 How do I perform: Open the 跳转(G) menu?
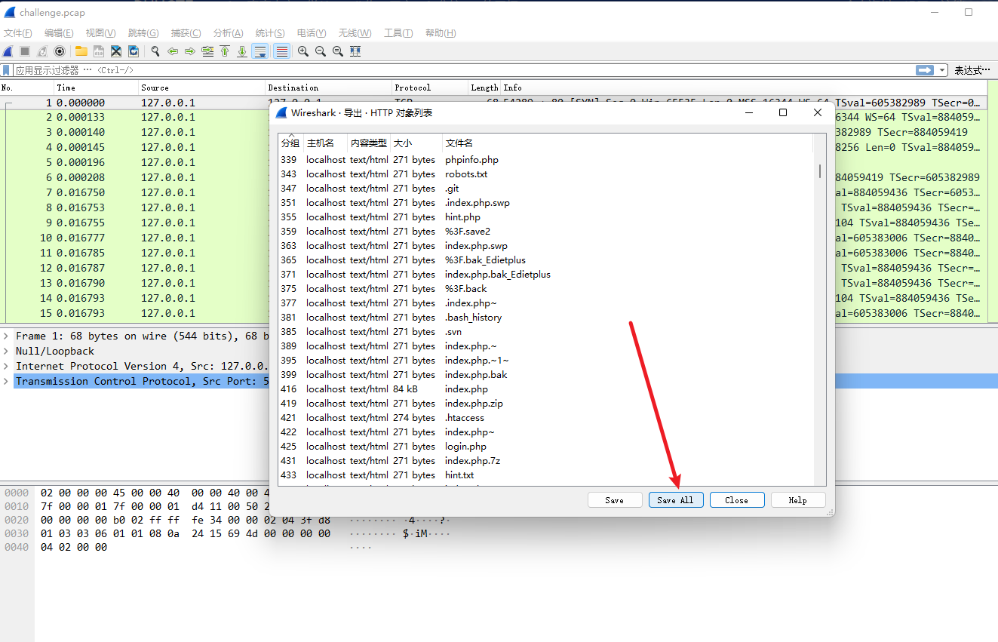(143, 33)
